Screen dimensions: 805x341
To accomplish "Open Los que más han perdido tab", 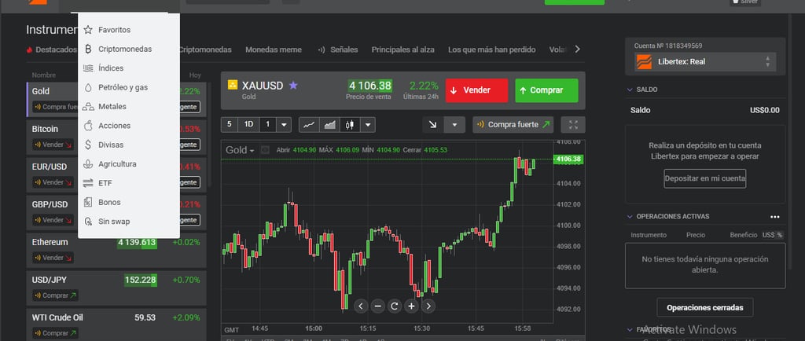I will coord(492,49).
